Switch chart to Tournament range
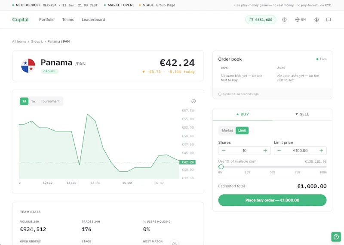 tap(50, 101)
